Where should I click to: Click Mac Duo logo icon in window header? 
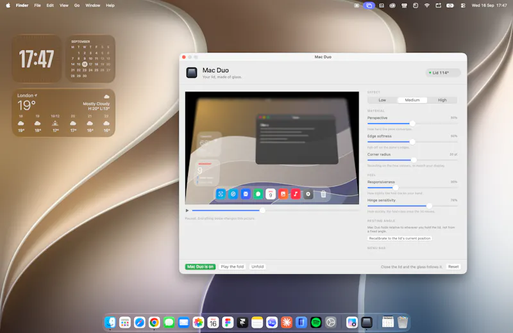point(192,72)
